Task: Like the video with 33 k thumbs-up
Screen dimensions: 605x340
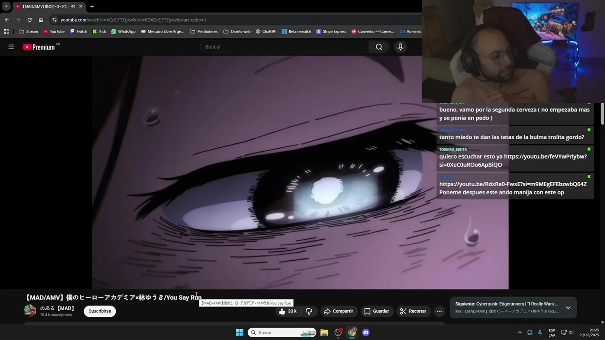Action: pyautogui.click(x=288, y=311)
